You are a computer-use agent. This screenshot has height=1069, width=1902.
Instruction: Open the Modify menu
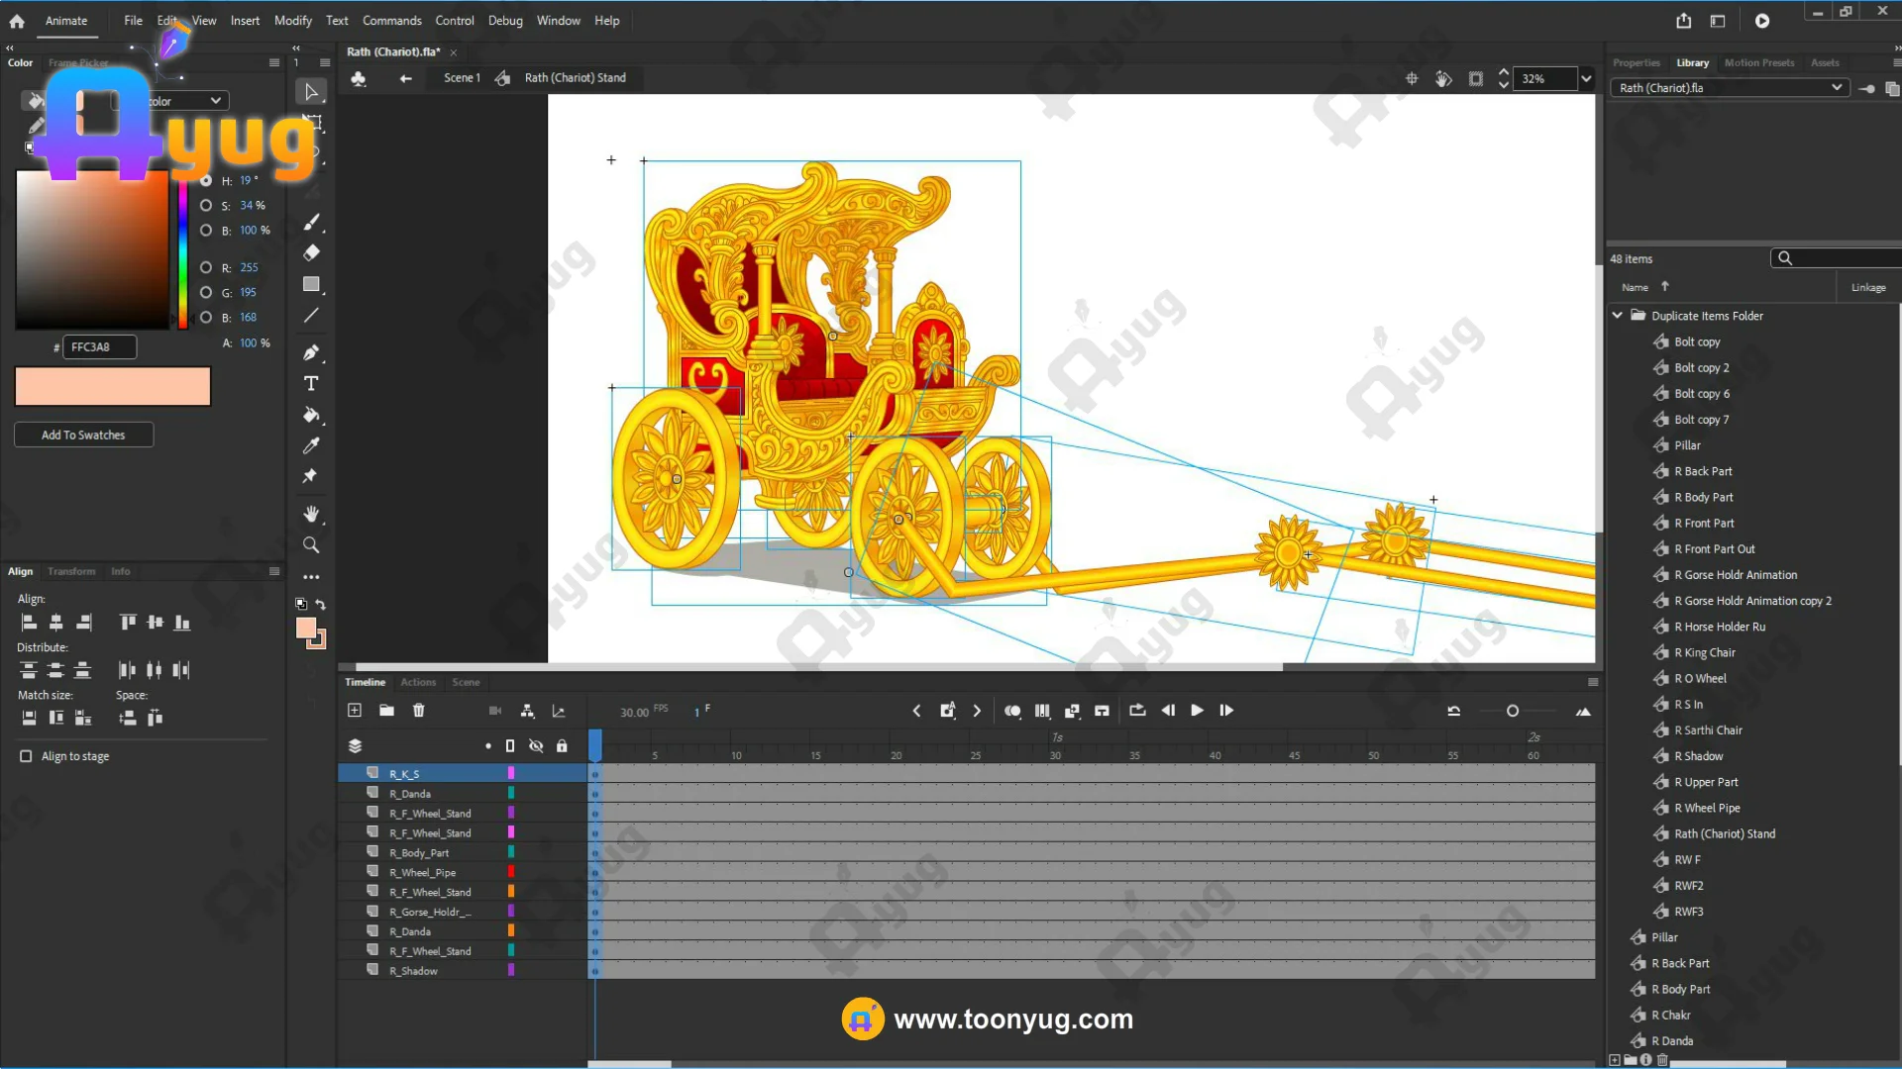pyautogui.click(x=292, y=21)
